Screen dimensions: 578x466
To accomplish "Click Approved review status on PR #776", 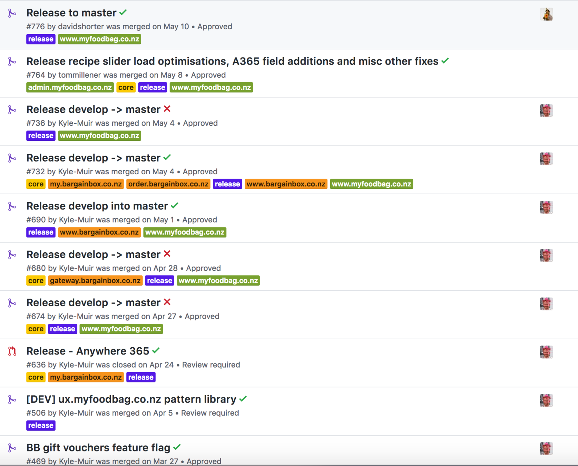I will (x=215, y=27).
